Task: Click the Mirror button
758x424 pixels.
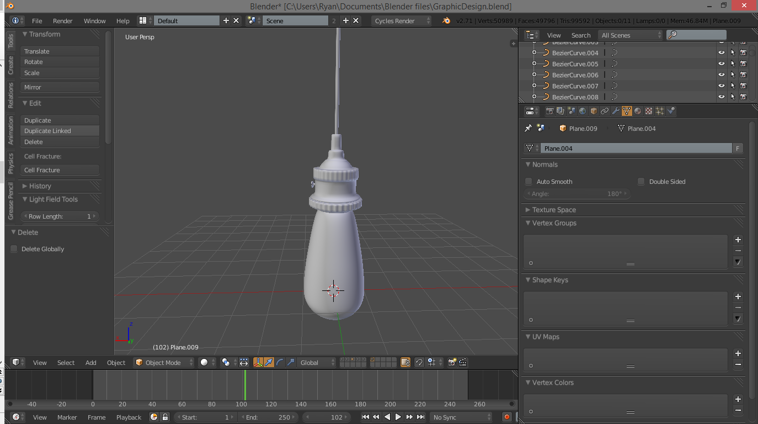Action: [x=60, y=87]
